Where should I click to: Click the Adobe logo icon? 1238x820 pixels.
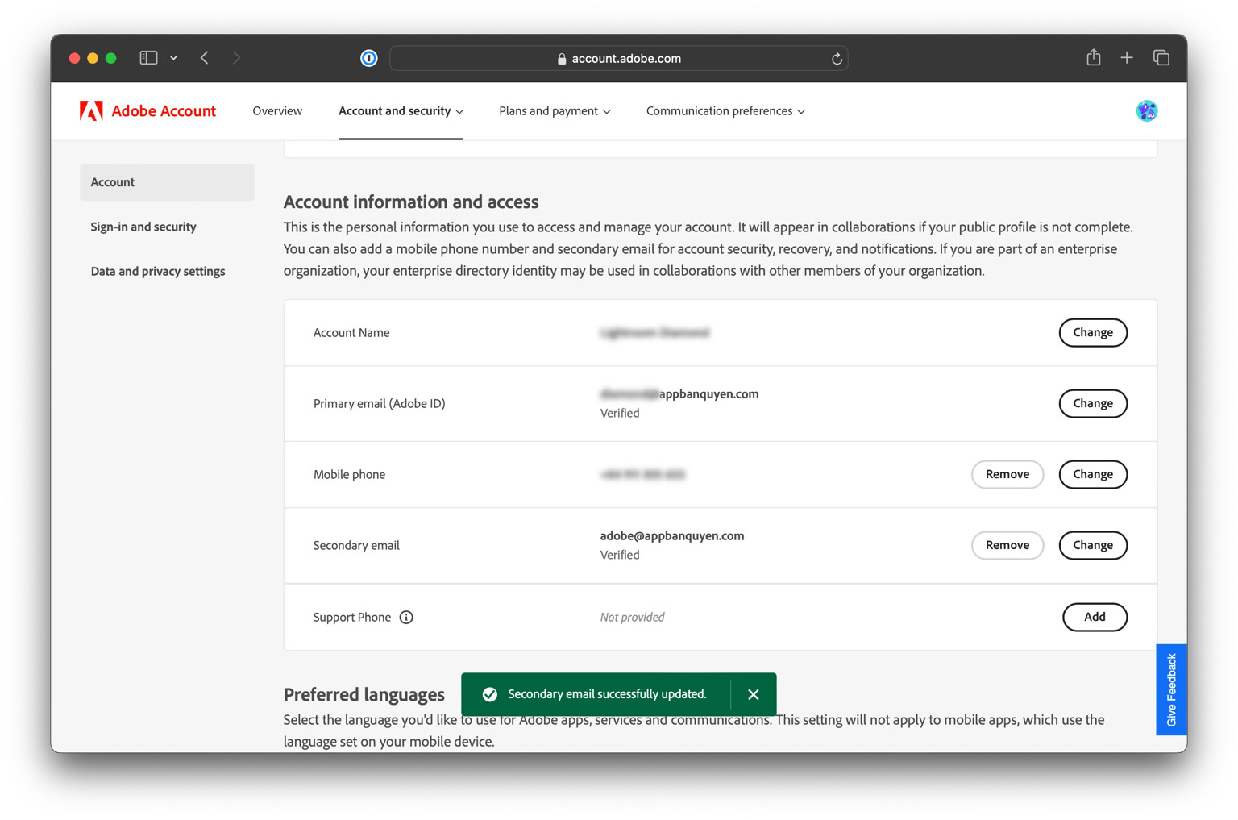(x=91, y=111)
